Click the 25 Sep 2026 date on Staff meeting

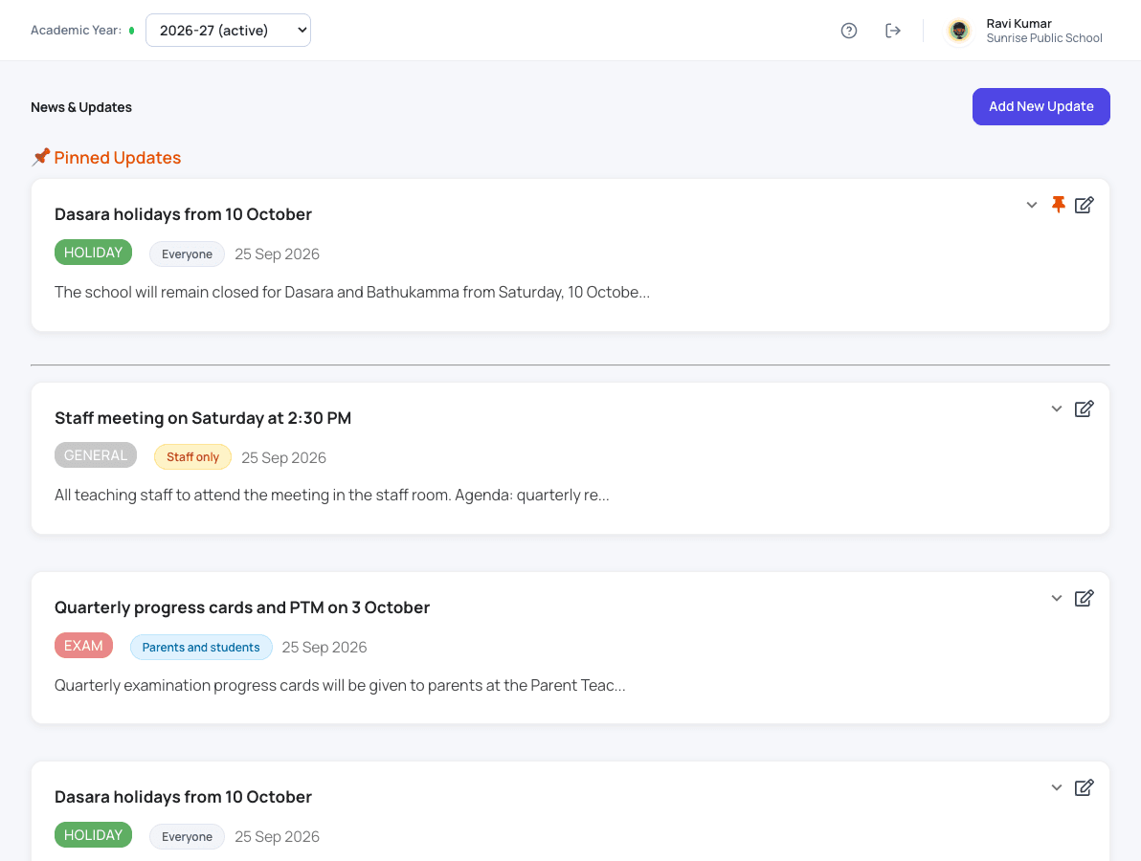tap(283, 457)
